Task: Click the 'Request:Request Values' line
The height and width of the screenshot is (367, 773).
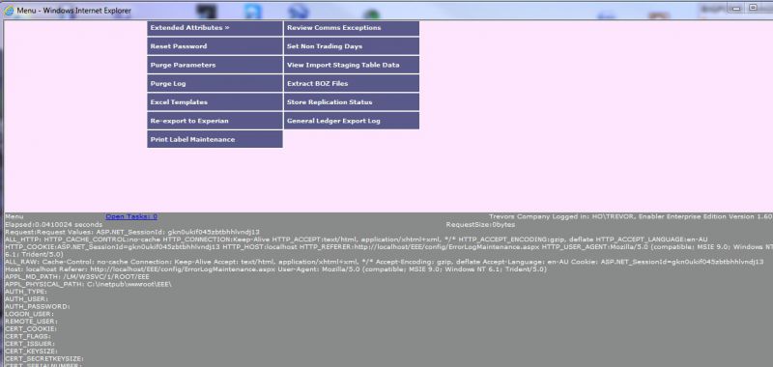Action: [132, 232]
